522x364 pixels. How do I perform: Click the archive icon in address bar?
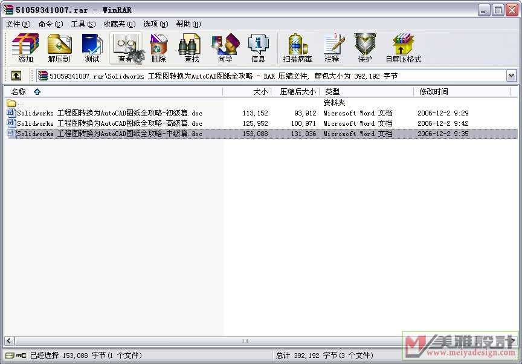[43, 76]
